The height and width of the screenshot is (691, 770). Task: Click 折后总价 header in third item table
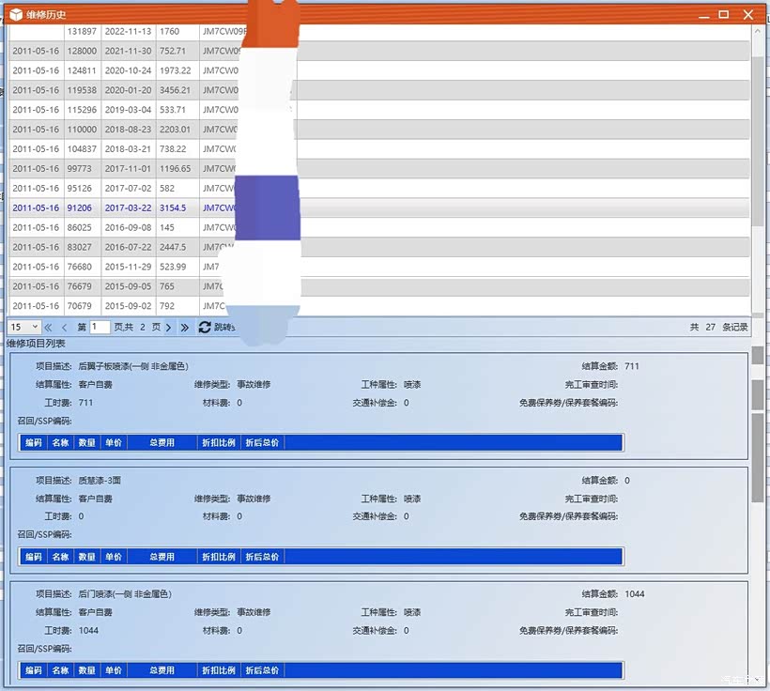pyautogui.click(x=262, y=670)
